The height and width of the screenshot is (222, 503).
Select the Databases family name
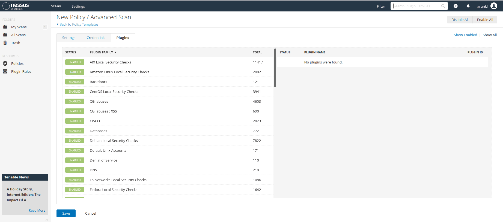click(x=98, y=131)
